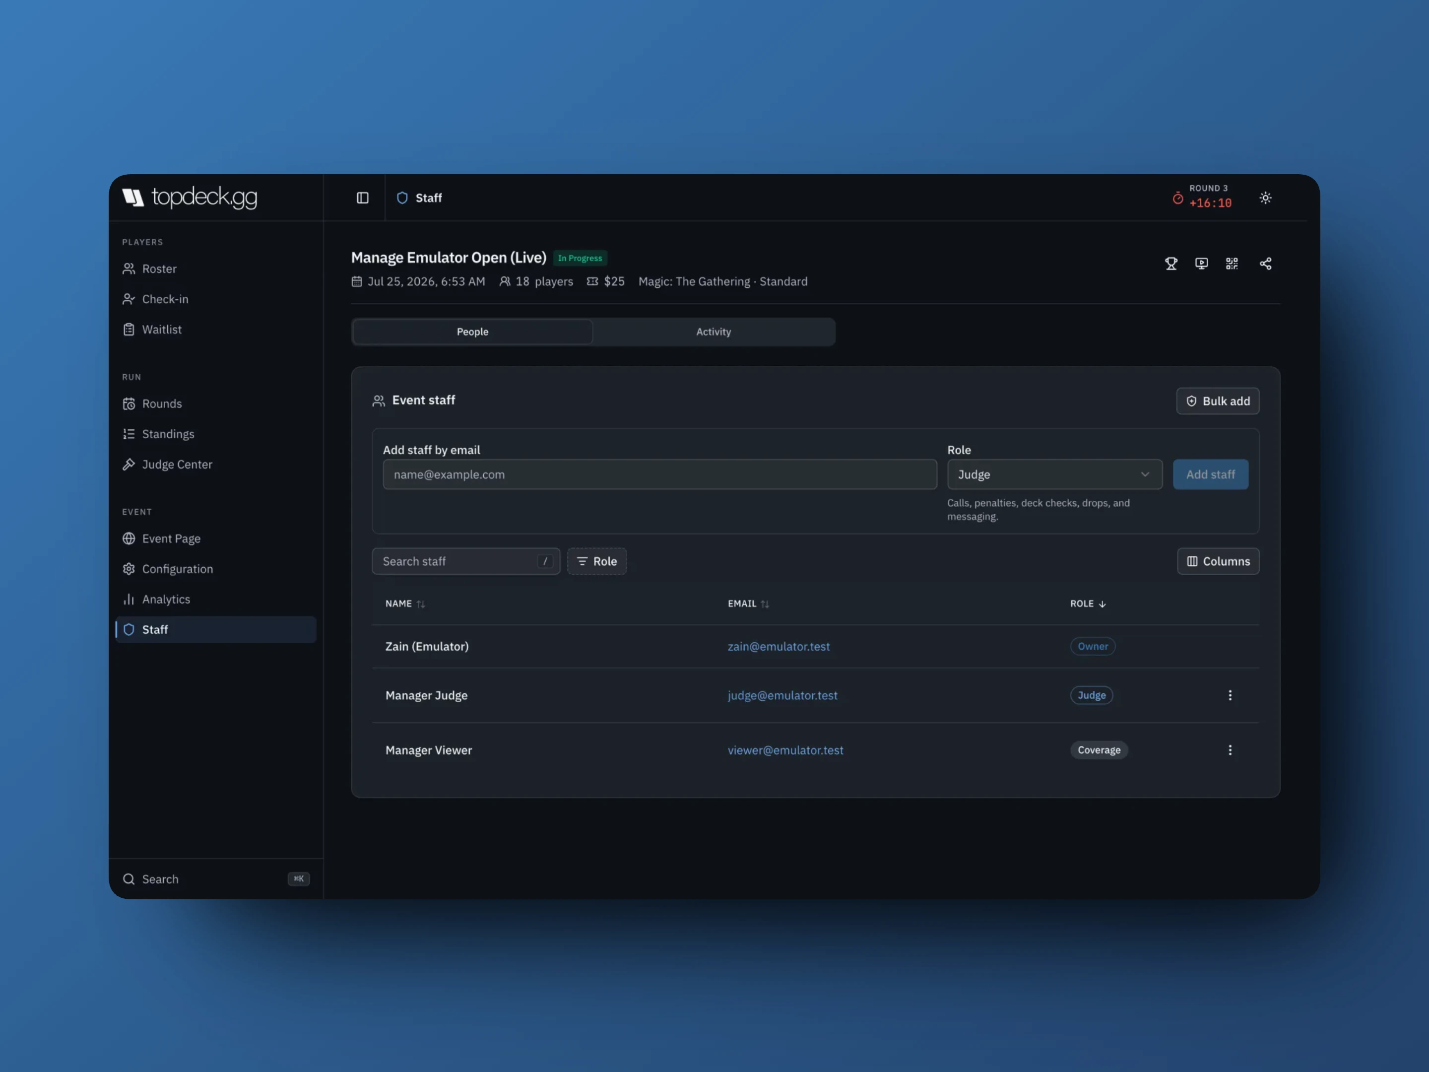
Task: Open the sidebar Search bar
Action: 215,879
